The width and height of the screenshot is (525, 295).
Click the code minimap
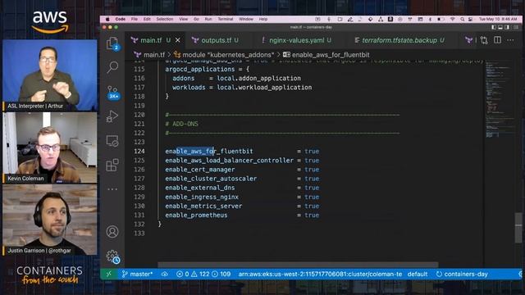[500, 98]
